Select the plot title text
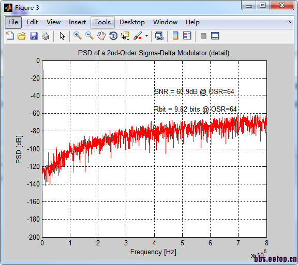Viewport: 298px width, 265px height. tap(154, 53)
